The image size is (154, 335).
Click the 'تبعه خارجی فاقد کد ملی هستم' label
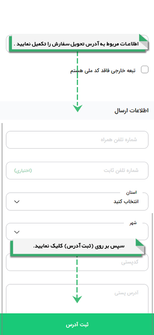click(103, 71)
